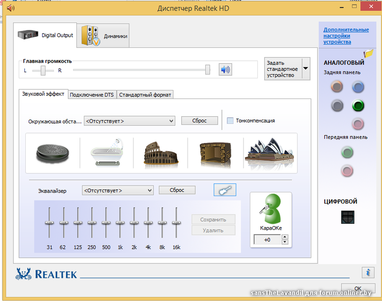Click Сброс next to environment dropdown

click(x=199, y=120)
